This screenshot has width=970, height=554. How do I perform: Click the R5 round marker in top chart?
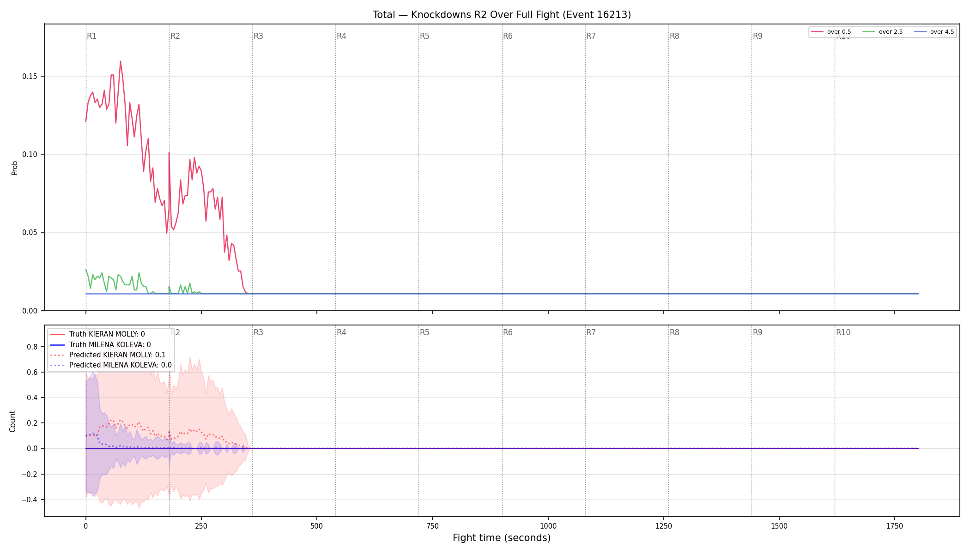tap(424, 36)
